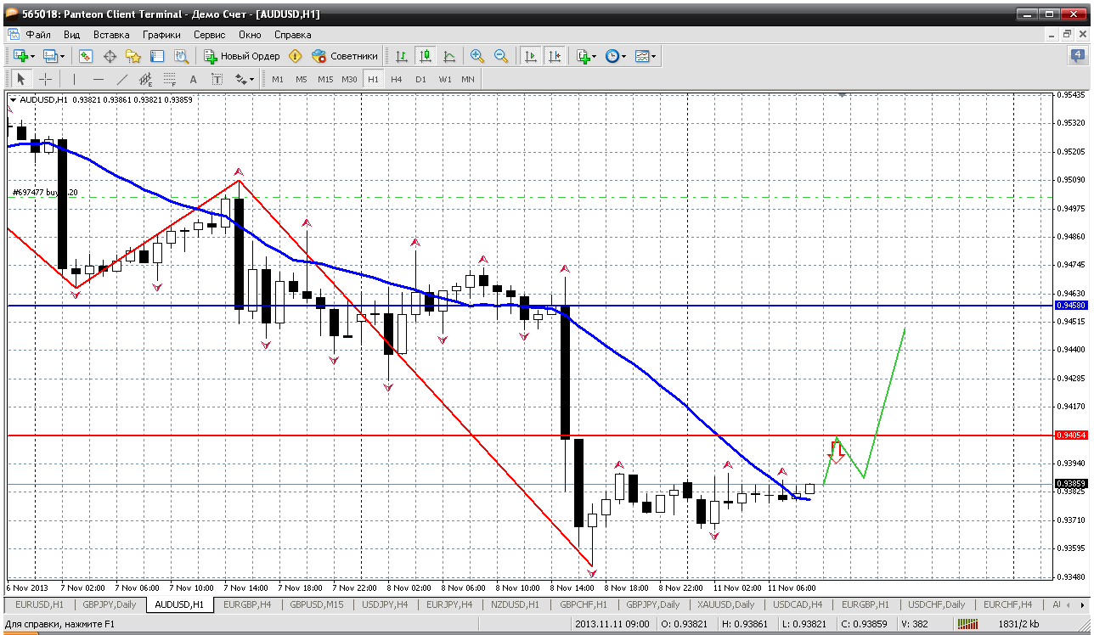Viewport: 1094px width, 635px height.
Task: Switch to M15 timeframe
Action: 325,79
